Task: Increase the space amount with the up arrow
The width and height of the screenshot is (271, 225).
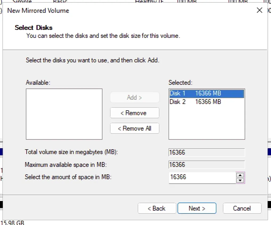Action: pos(240,175)
